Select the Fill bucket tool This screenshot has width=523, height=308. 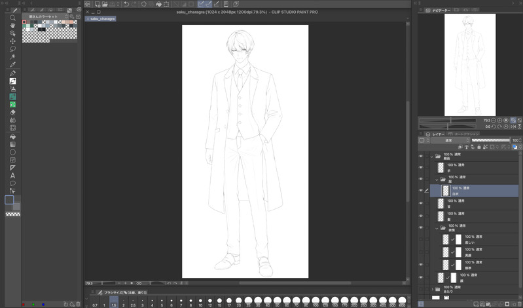pos(12,136)
